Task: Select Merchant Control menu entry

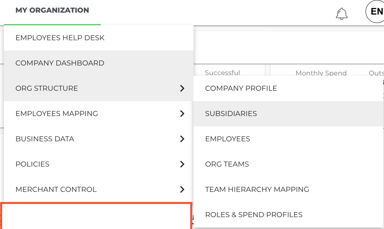Action: [x=99, y=189]
